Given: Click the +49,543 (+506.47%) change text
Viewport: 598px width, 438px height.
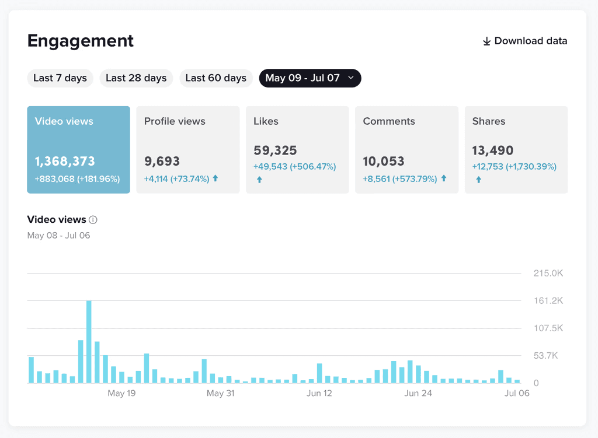Looking at the screenshot, I should coord(295,166).
